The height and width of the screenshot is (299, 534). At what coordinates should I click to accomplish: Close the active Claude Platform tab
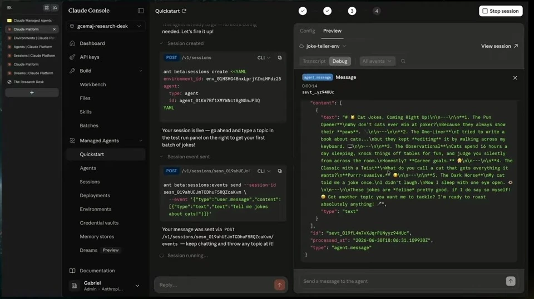[54, 29]
